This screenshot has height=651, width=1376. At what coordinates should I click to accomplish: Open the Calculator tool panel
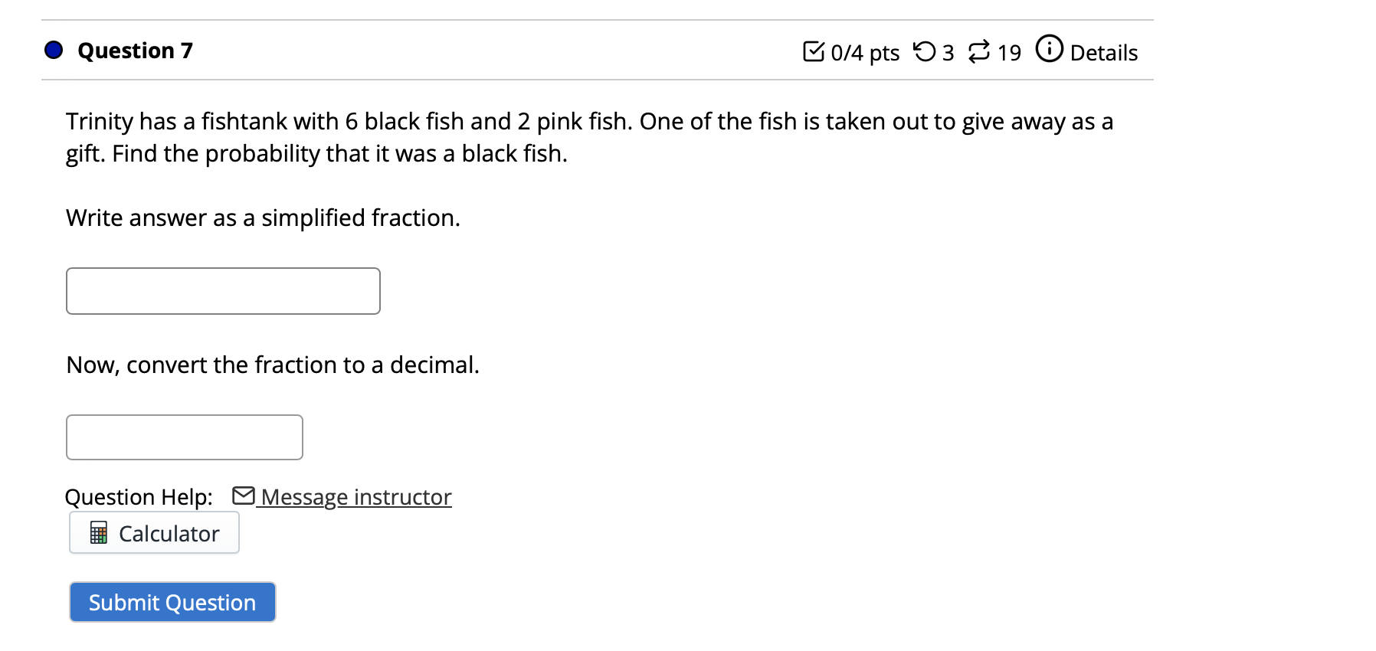153,532
